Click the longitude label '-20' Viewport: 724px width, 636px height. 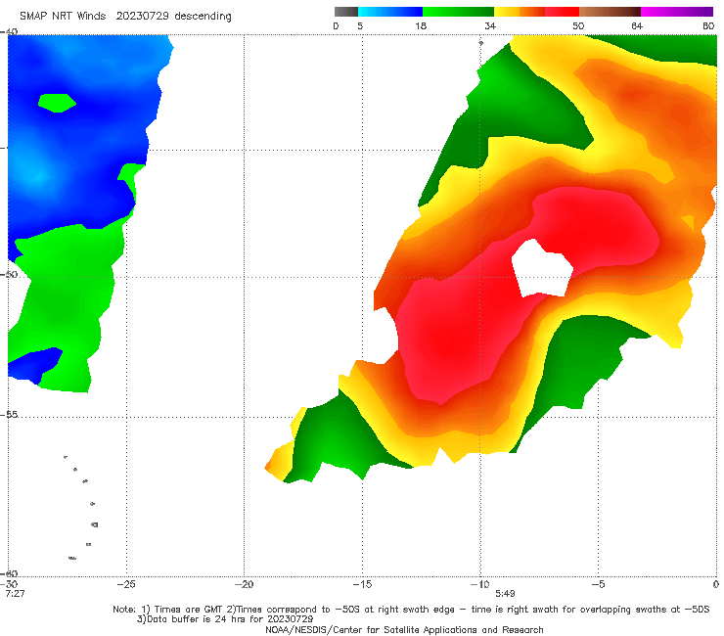point(244,584)
